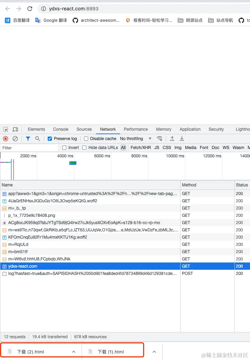
Task: Filter by Wasm requests
Action: click(x=238, y=148)
